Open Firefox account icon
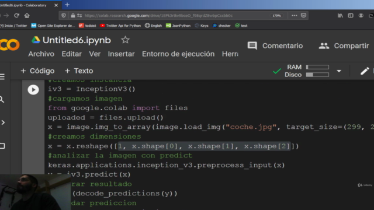The height and width of the screenshot is (210, 374). tap(361, 16)
